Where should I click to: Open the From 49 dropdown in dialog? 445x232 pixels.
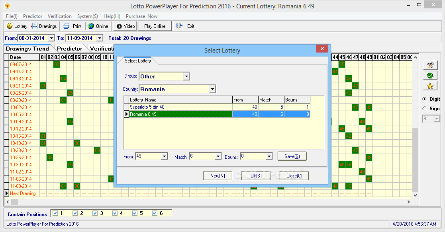pyautogui.click(x=164, y=156)
